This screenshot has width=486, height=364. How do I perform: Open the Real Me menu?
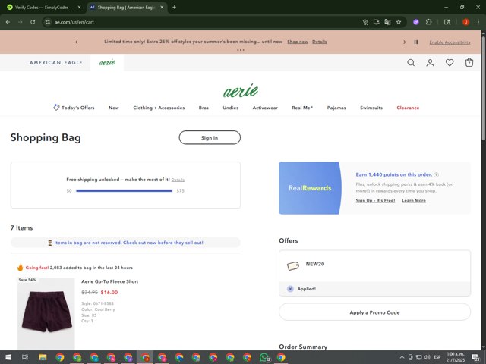click(302, 108)
